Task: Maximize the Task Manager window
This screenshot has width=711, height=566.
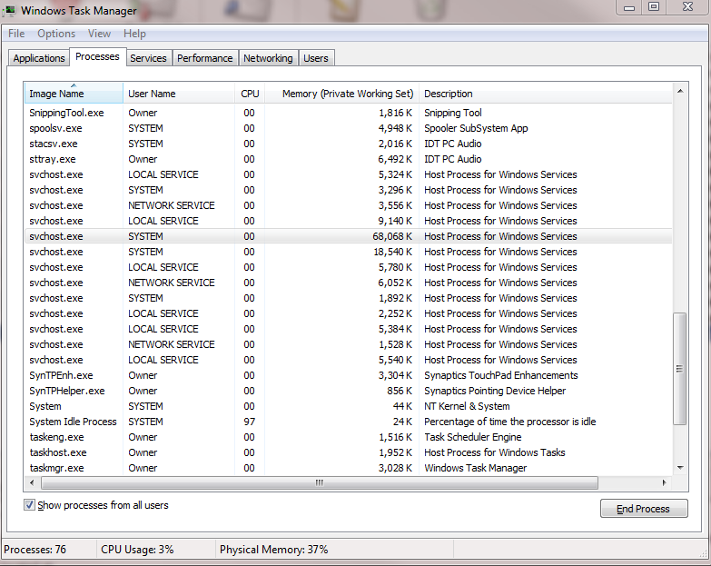Action: (x=654, y=6)
